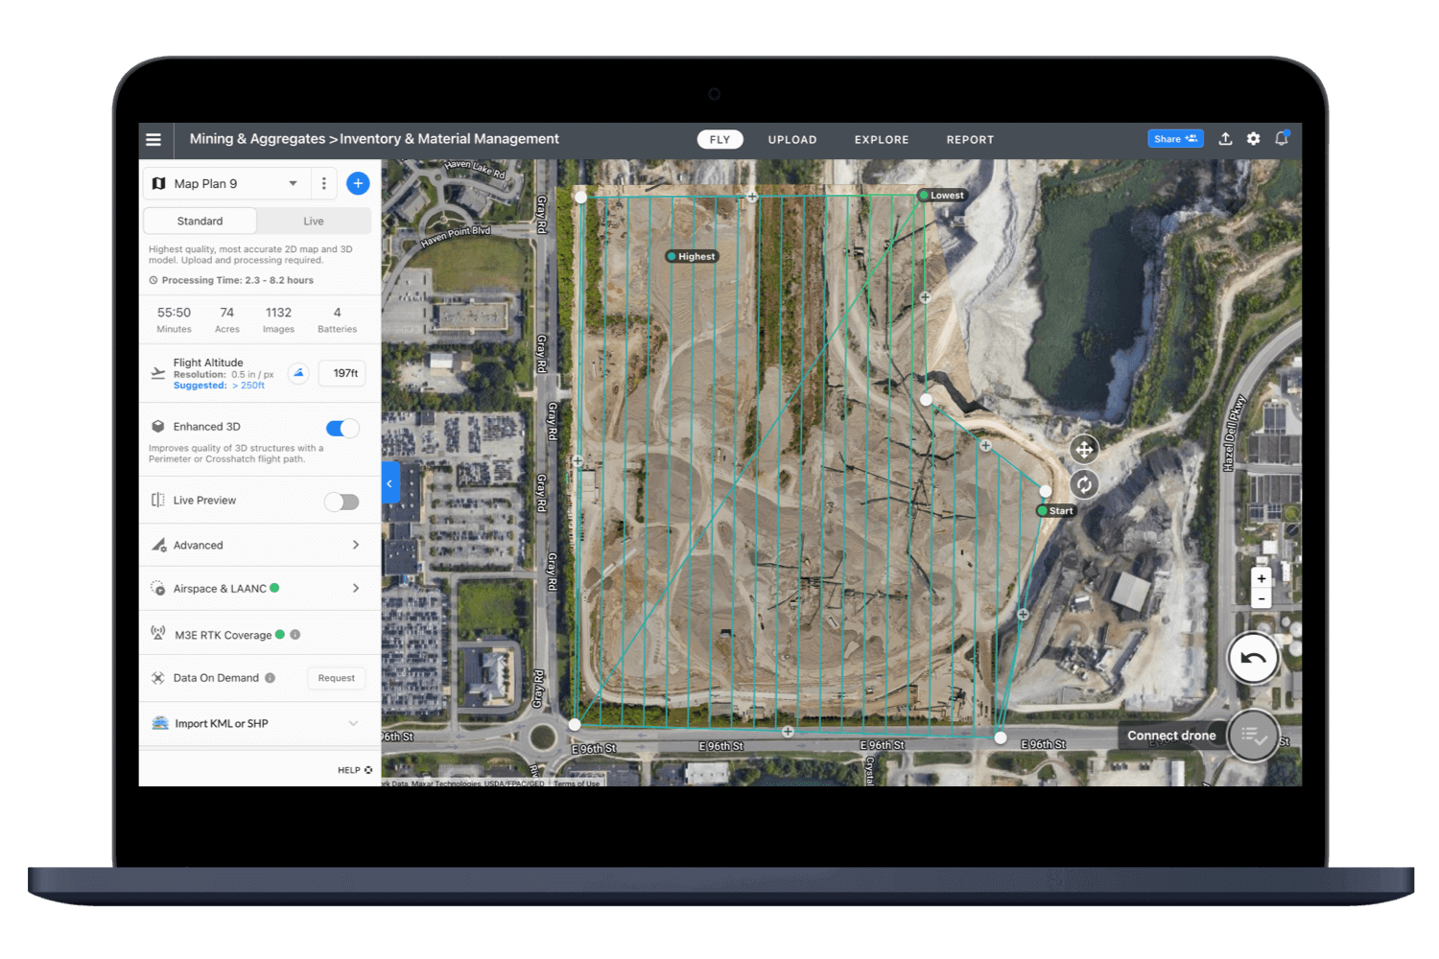Select the move flight plan crosshair icon
The image size is (1439, 959).
click(1084, 448)
